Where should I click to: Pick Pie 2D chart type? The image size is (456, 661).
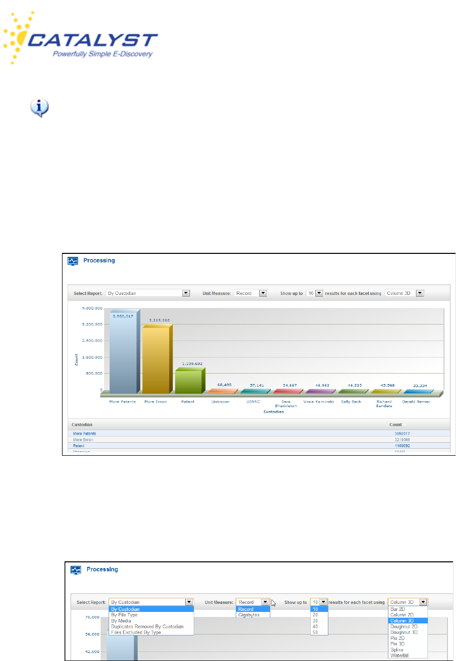[x=408, y=638]
